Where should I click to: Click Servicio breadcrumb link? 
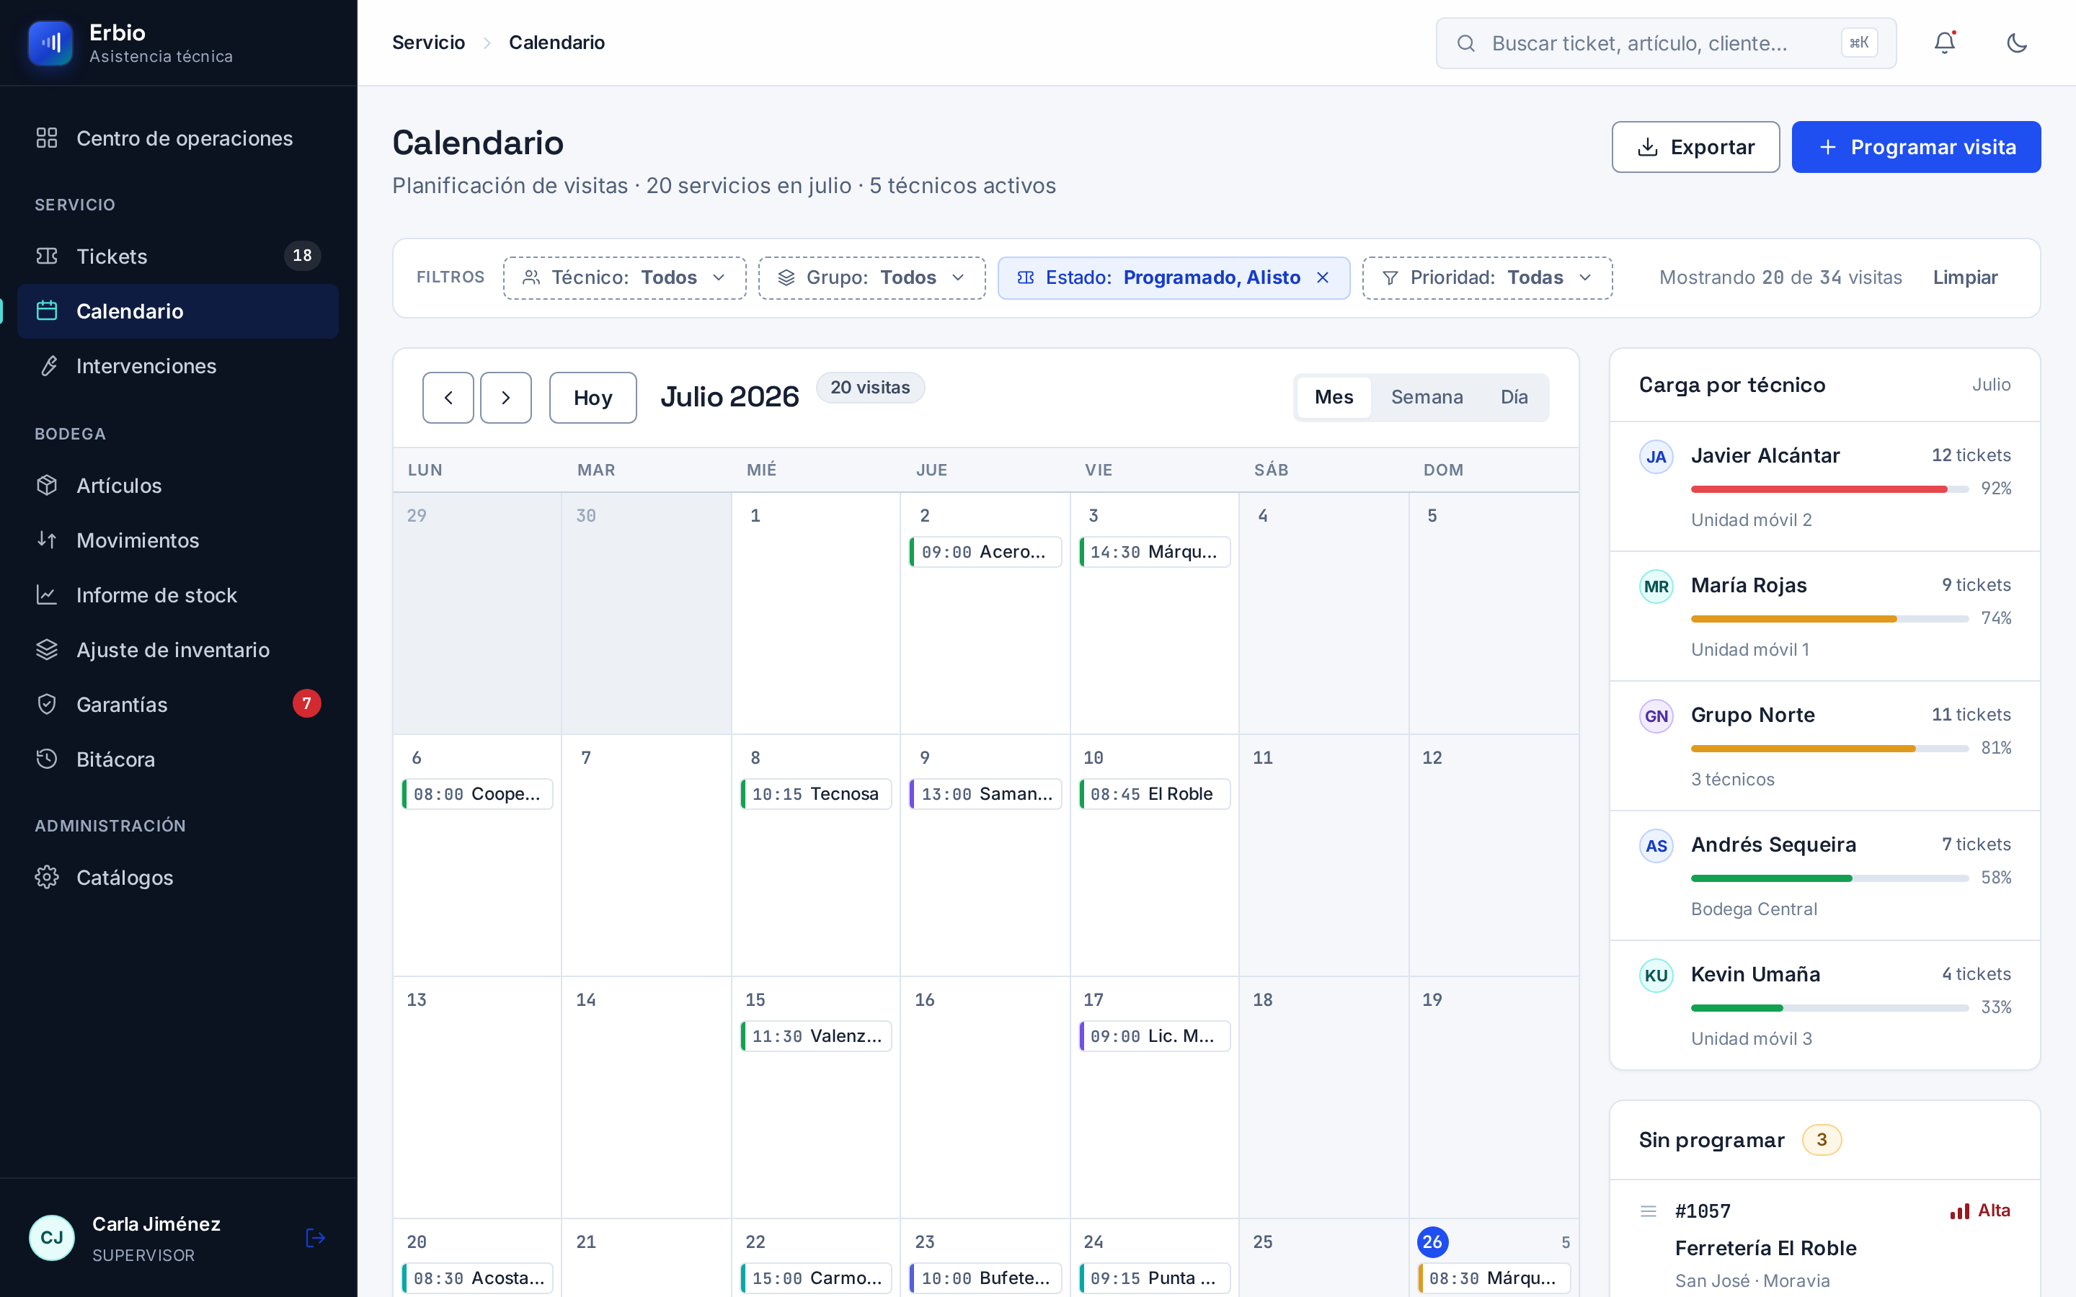pyautogui.click(x=428, y=43)
